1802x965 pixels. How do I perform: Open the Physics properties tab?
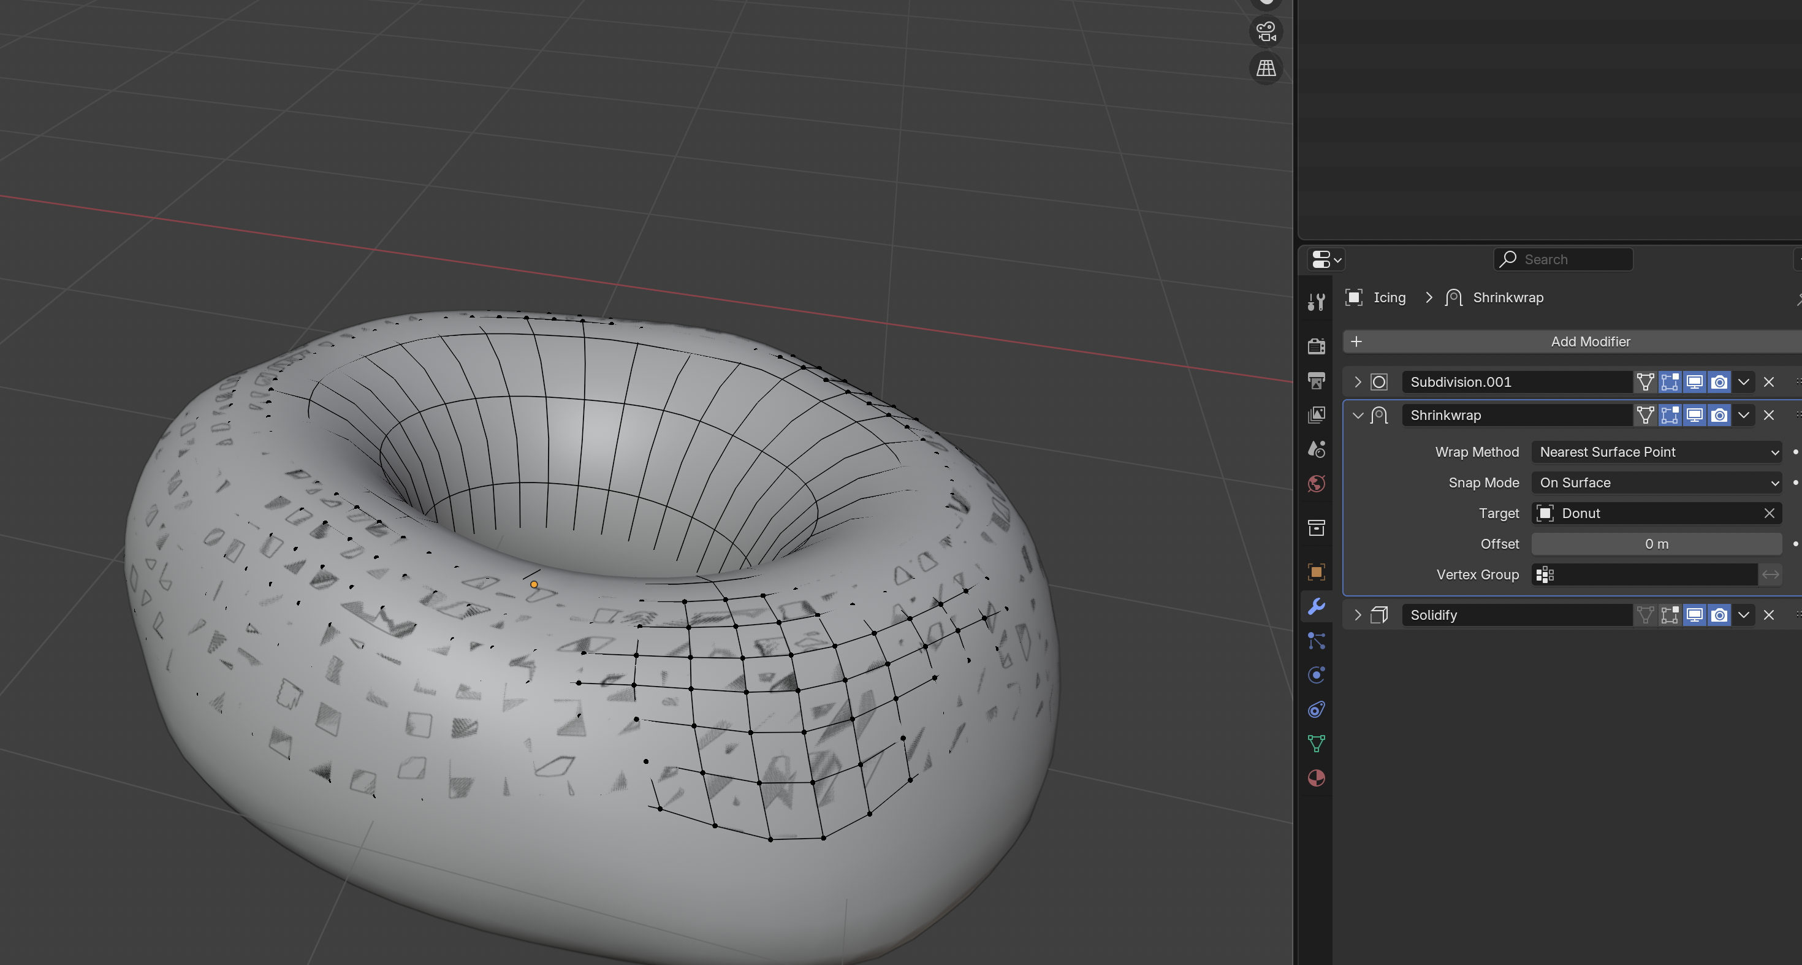click(1316, 674)
